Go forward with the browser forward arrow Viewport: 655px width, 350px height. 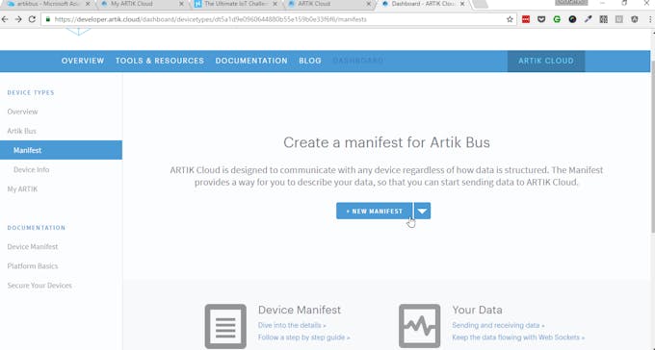pyautogui.click(x=18, y=19)
